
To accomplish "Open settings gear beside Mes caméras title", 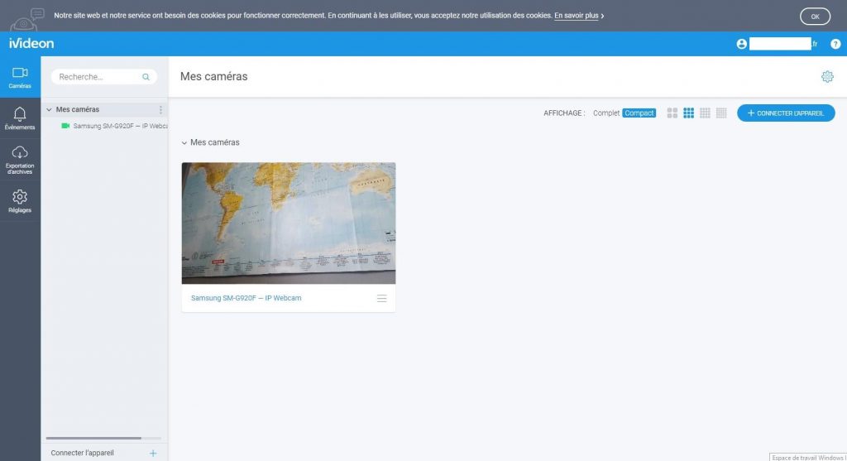I will (827, 77).
